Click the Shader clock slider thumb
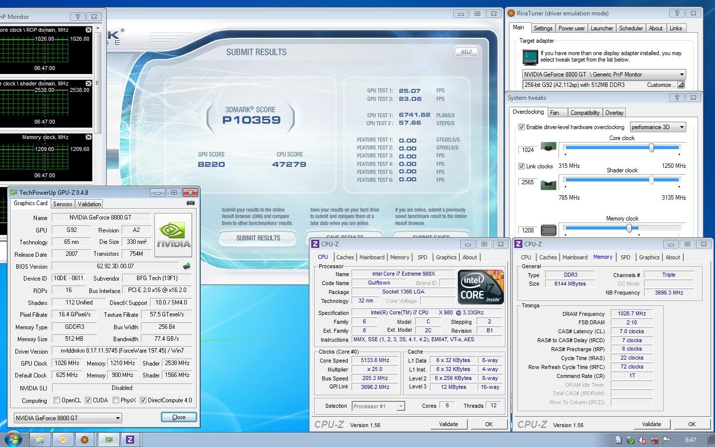715x447 pixels. (x=651, y=181)
